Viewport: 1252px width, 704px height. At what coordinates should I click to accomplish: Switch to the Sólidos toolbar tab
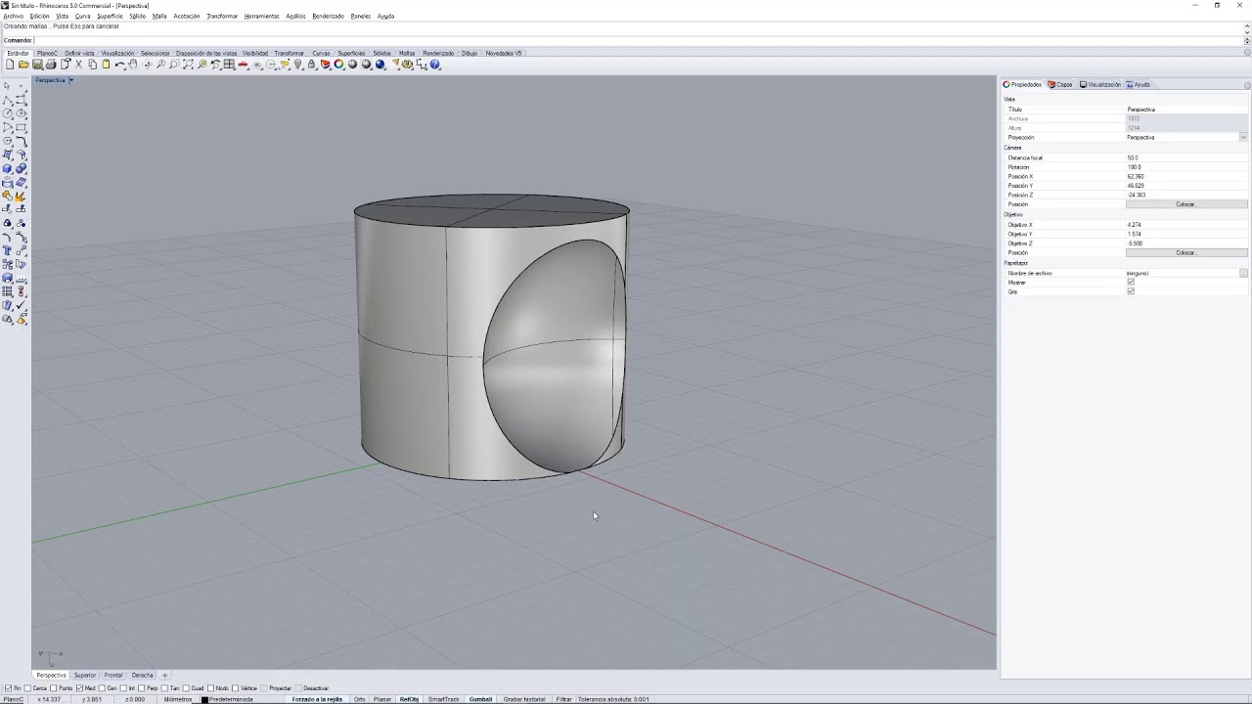click(381, 53)
